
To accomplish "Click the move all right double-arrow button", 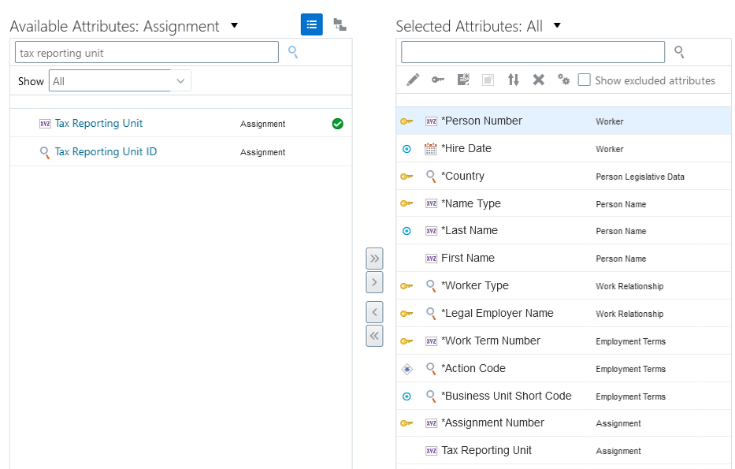I will 374,258.
